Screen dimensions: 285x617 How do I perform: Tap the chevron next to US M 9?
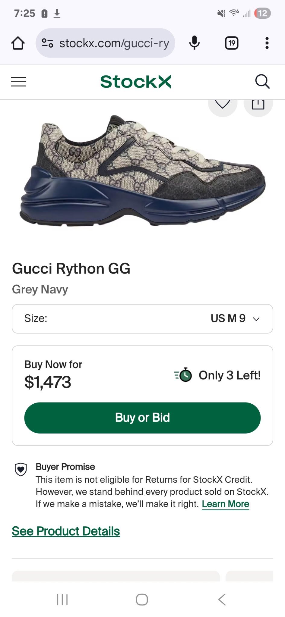tap(256, 319)
